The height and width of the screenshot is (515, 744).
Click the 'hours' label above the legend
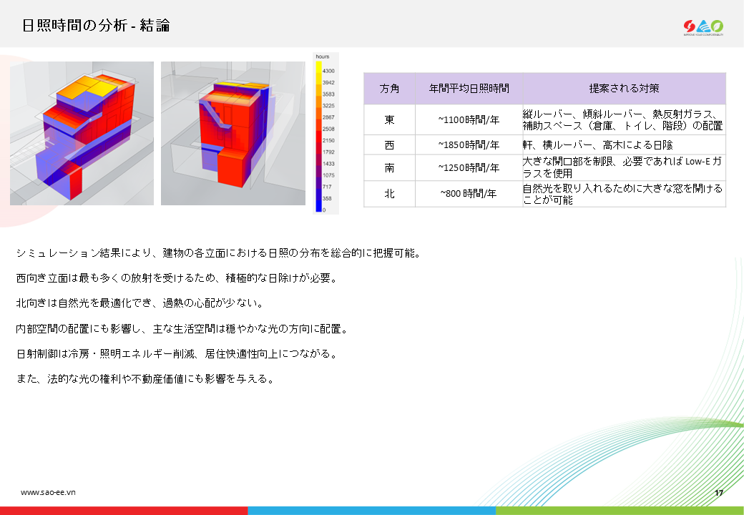coord(323,57)
